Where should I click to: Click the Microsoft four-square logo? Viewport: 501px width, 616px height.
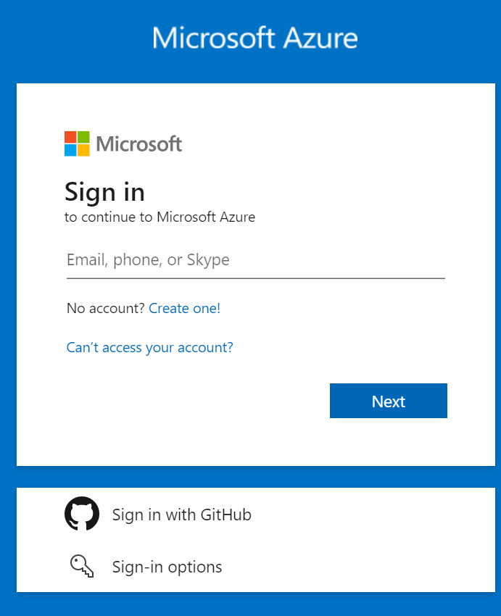coord(77,143)
